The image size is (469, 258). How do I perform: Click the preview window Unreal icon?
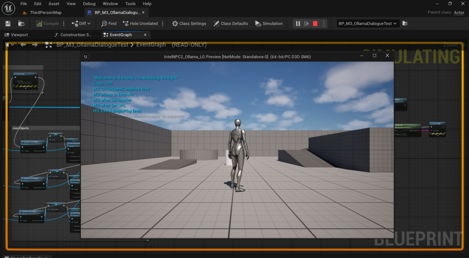(x=86, y=56)
